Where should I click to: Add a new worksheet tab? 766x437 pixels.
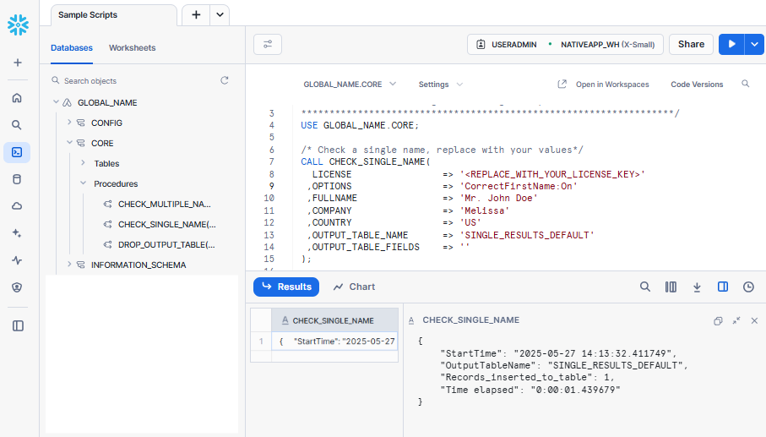(x=196, y=14)
